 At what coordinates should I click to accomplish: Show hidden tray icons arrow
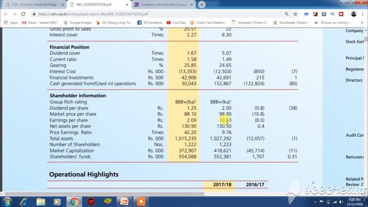pyautogui.click(x=315, y=202)
